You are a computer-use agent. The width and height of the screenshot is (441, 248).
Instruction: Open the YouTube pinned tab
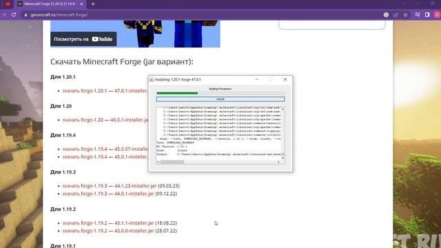tap(8, 4)
